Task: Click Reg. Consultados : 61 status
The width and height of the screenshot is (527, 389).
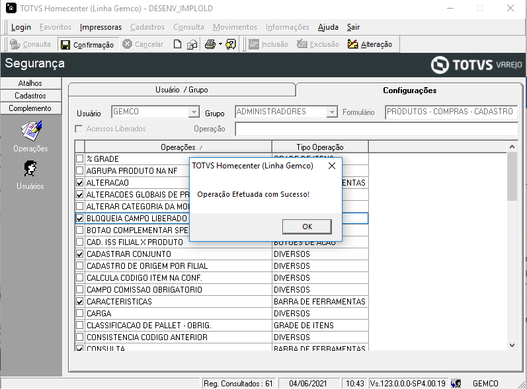Action: click(238, 383)
